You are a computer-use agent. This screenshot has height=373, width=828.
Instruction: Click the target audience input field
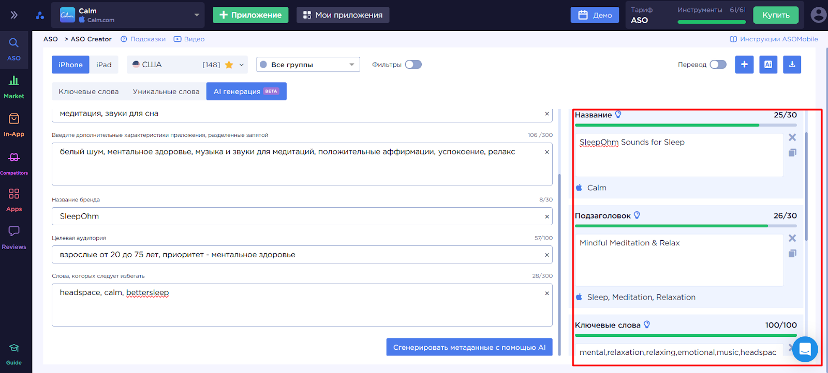(x=302, y=255)
